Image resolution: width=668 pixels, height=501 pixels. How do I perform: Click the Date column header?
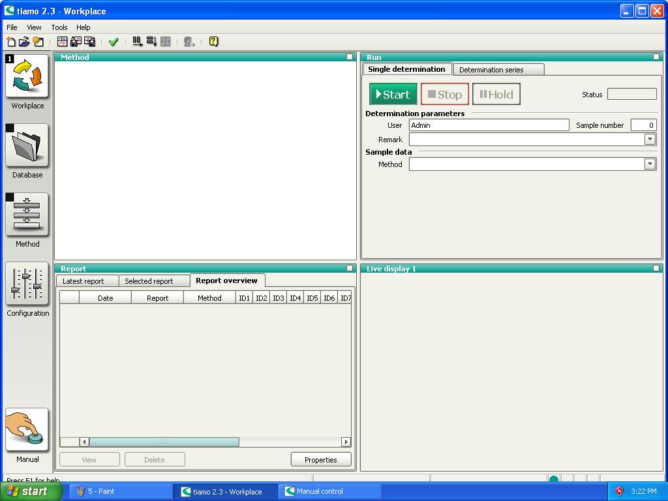[105, 297]
